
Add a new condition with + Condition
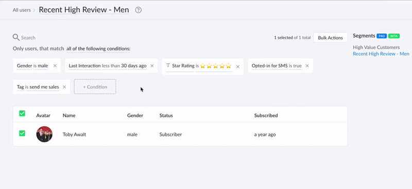tap(95, 87)
